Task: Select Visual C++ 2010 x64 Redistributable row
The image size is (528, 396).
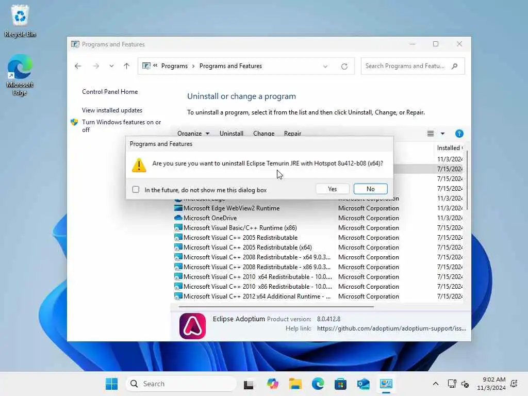Action: (318, 276)
